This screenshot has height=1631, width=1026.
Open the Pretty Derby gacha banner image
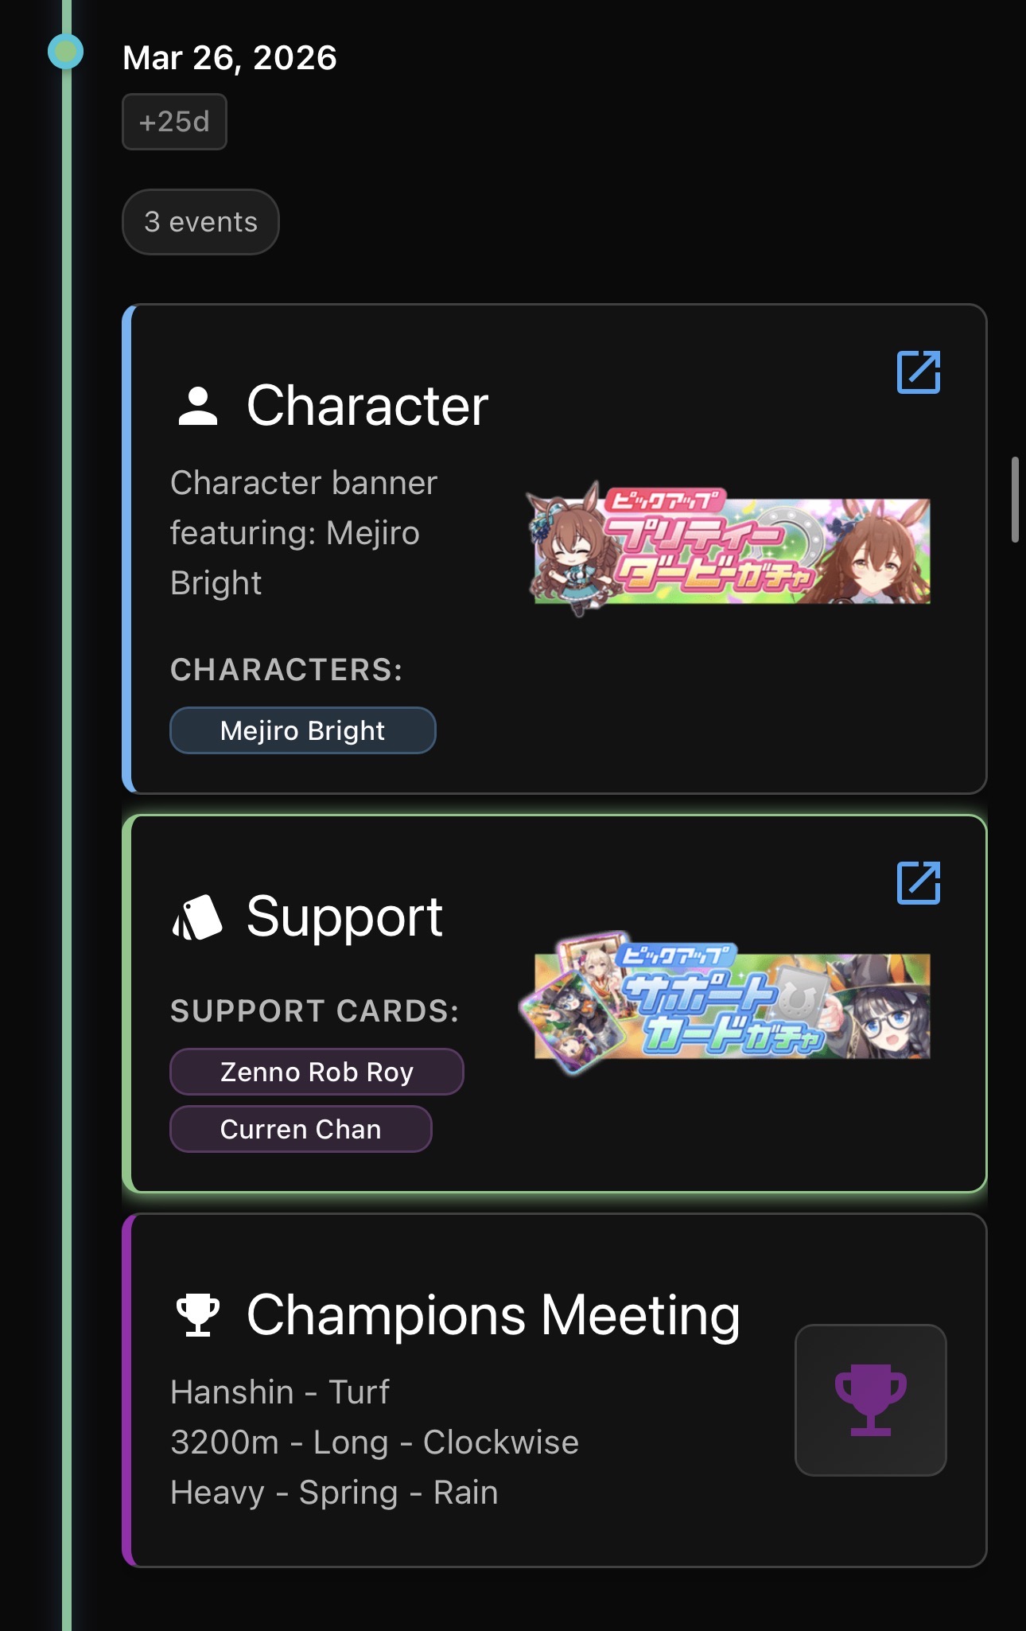(729, 547)
